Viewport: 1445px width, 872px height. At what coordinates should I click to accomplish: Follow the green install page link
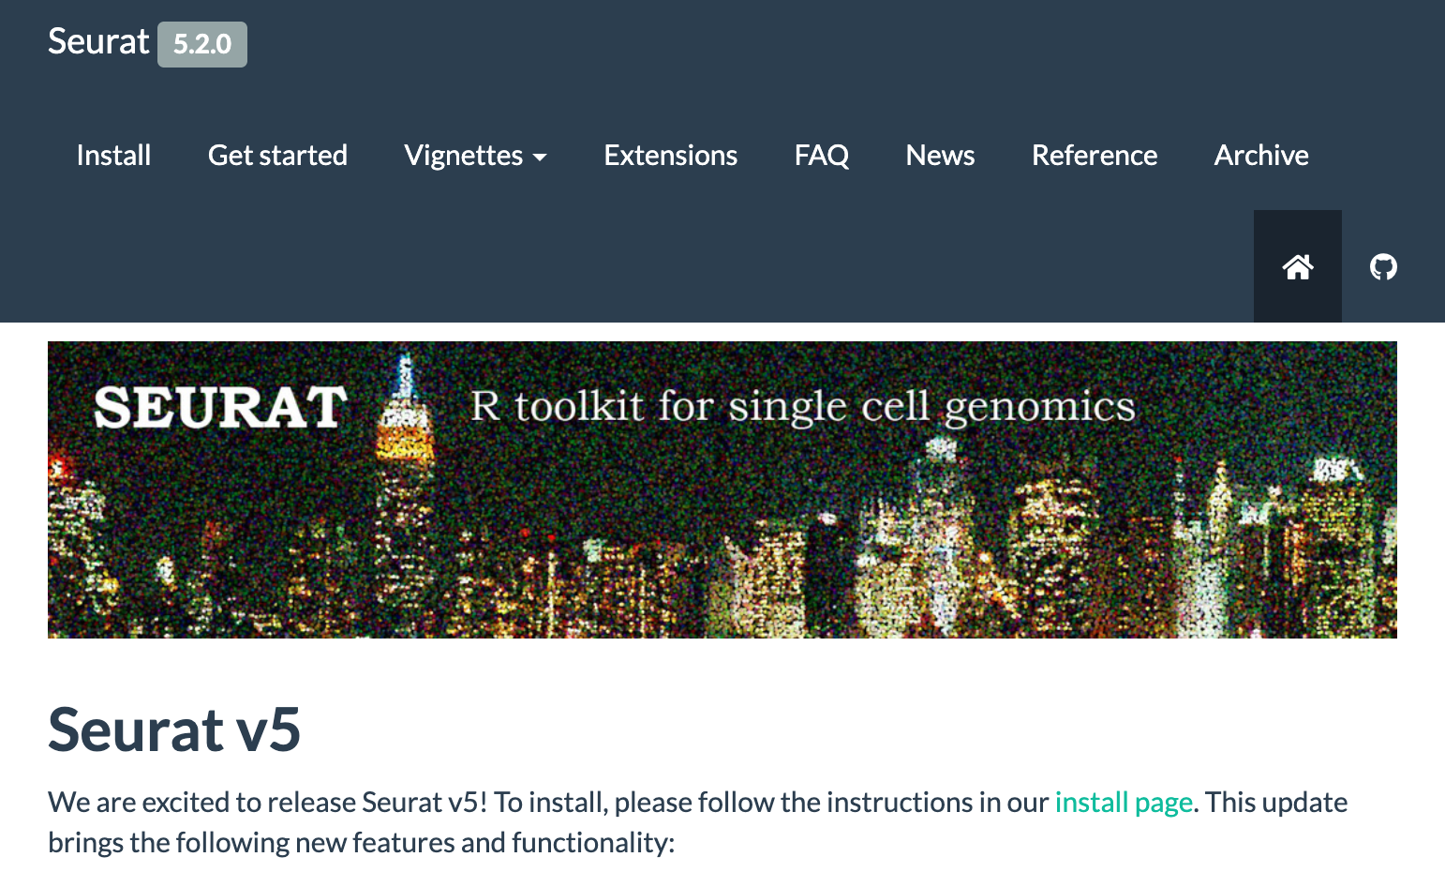click(1123, 803)
